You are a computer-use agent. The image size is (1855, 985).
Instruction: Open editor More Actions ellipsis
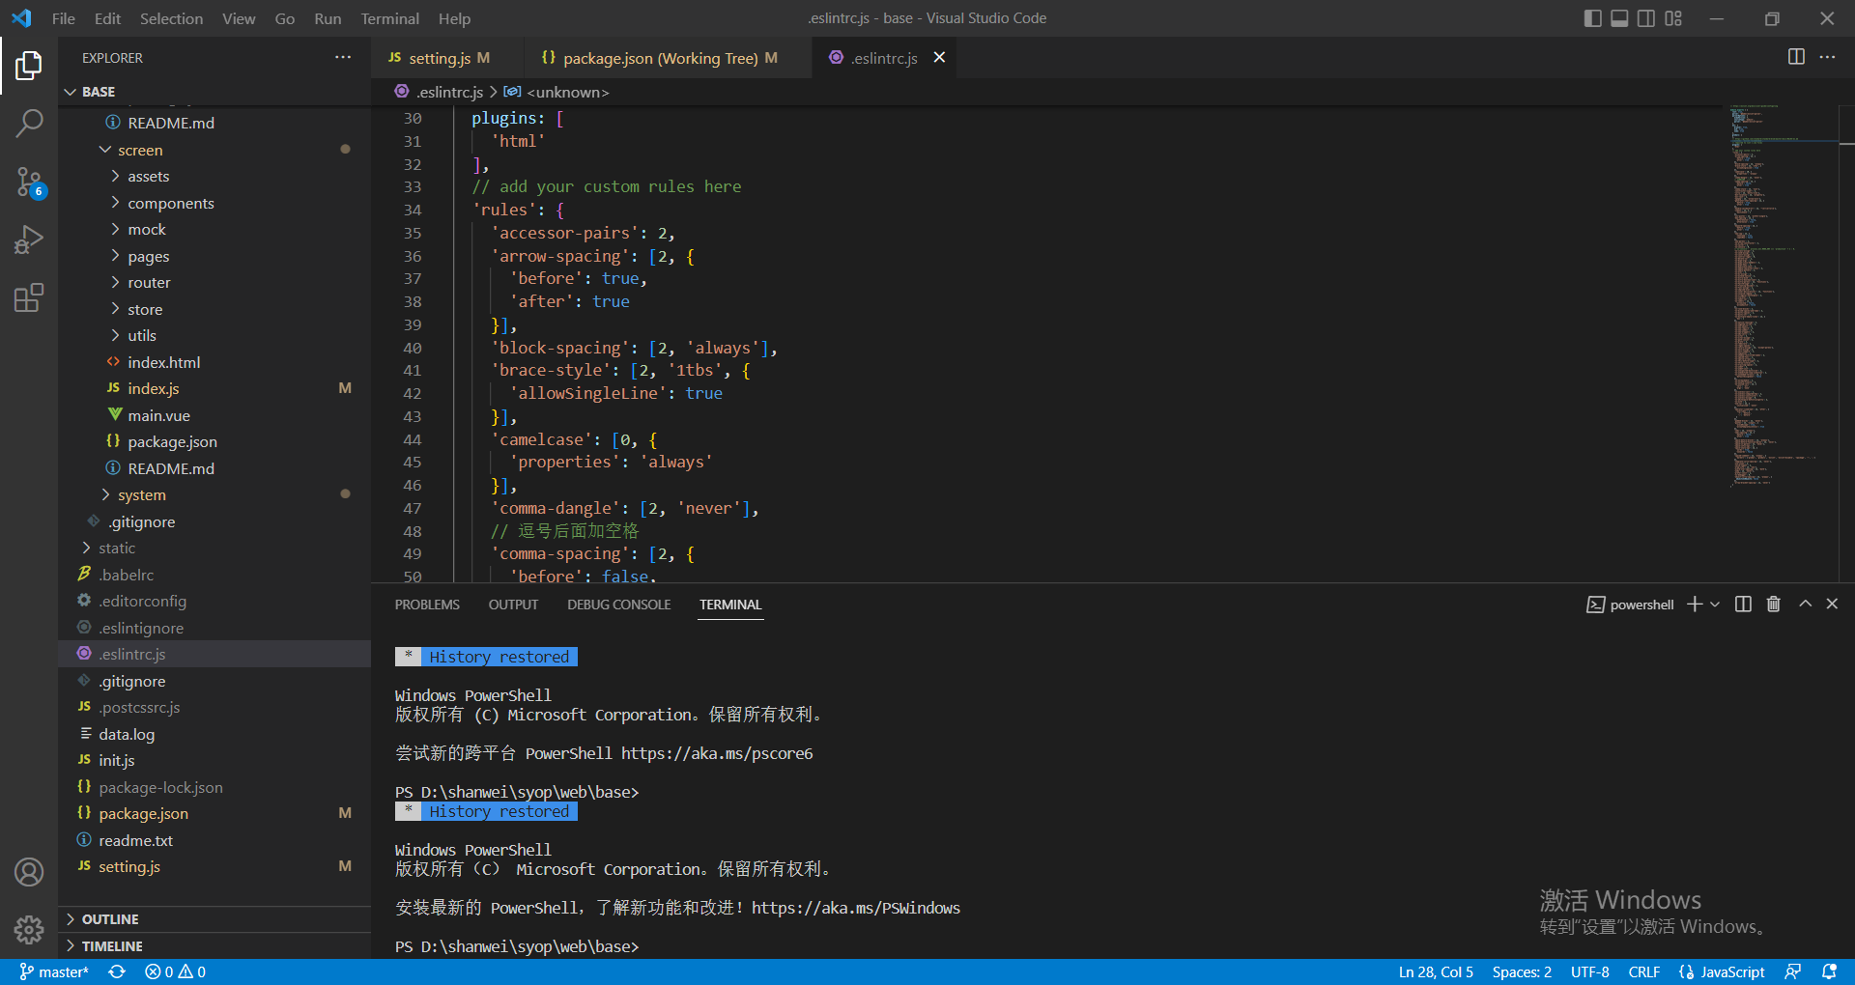[1827, 57]
